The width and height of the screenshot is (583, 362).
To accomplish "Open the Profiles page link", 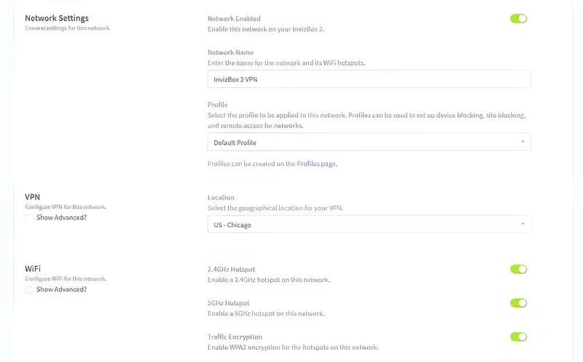I will (316, 164).
